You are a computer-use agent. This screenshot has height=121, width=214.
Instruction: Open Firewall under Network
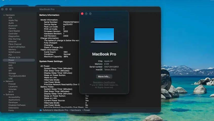point(12,84)
